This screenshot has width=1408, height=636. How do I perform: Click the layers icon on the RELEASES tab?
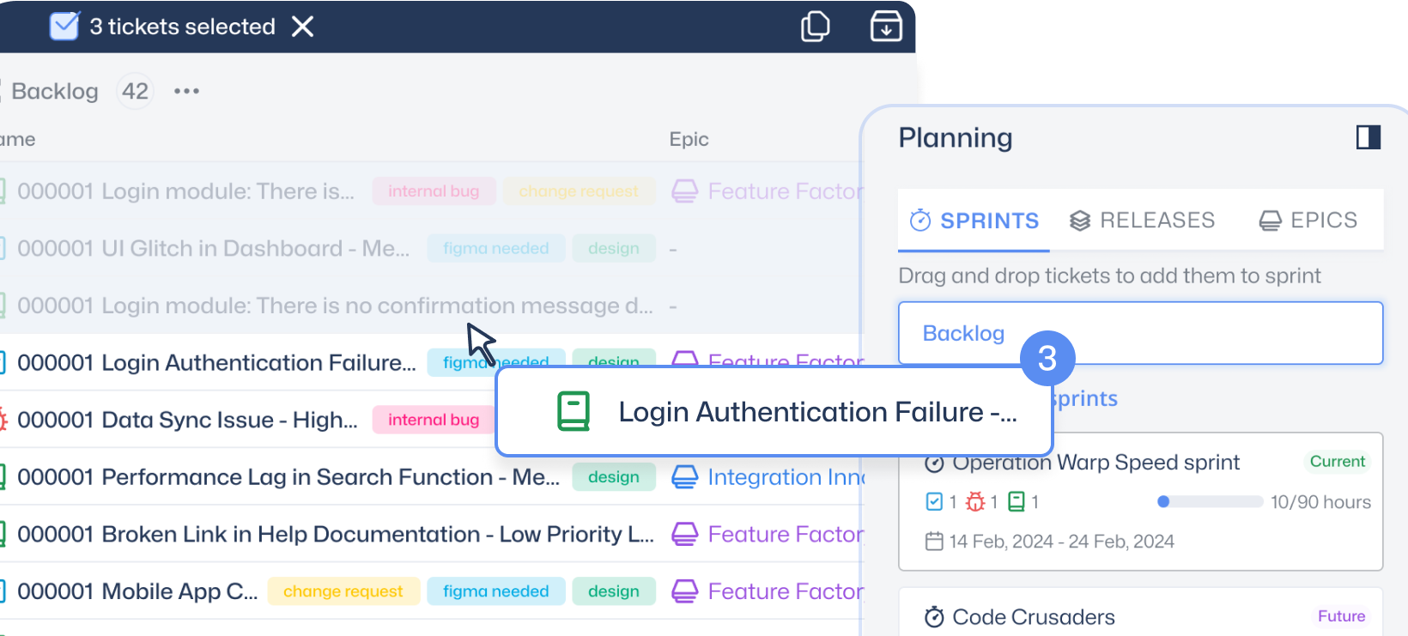tap(1080, 221)
